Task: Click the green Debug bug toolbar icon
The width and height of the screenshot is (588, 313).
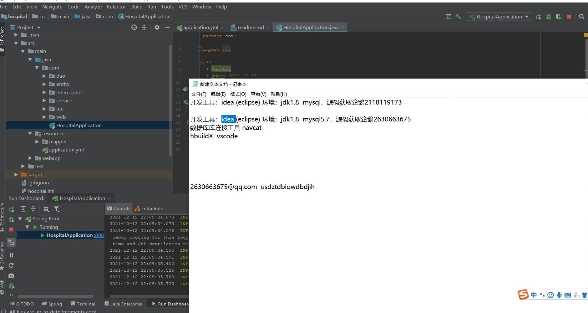Action: click(549, 17)
